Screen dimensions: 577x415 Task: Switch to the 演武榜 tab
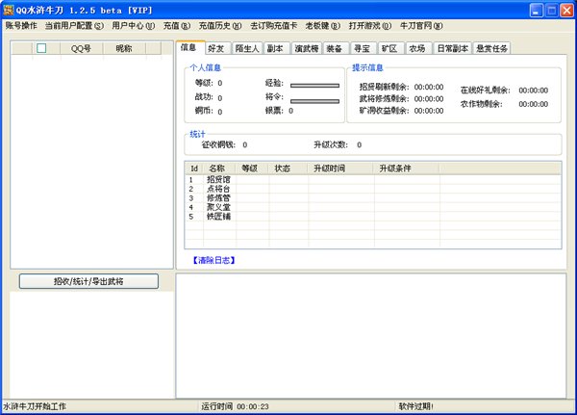tap(306, 47)
